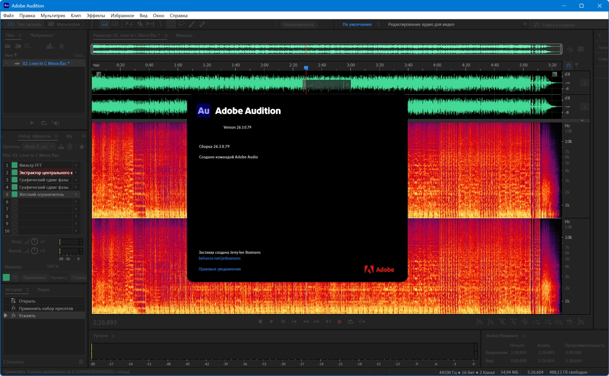The image size is (609, 376).
Task: Save effects rack preset icon
Action: pyautogui.click(x=61, y=147)
